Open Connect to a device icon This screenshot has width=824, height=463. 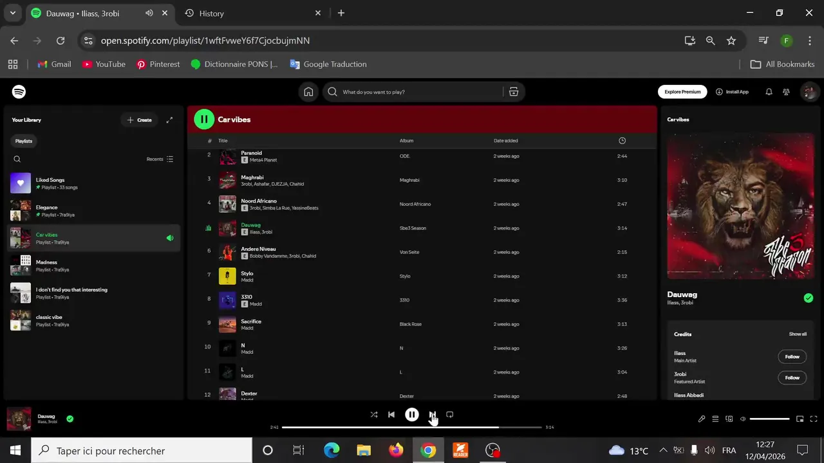[x=729, y=419]
